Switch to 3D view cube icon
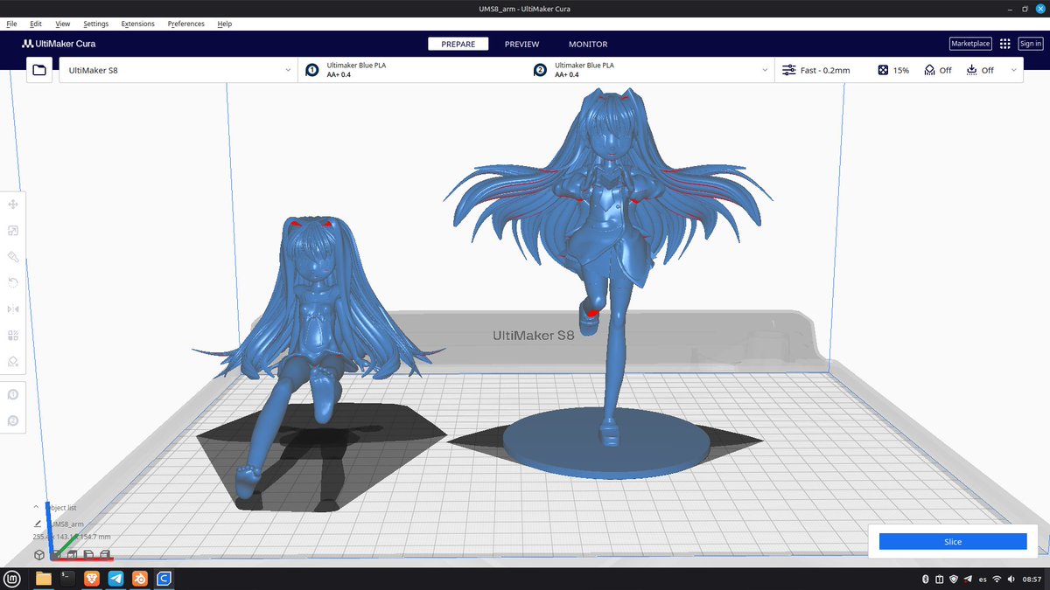Image resolution: width=1050 pixels, height=590 pixels. 39,554
